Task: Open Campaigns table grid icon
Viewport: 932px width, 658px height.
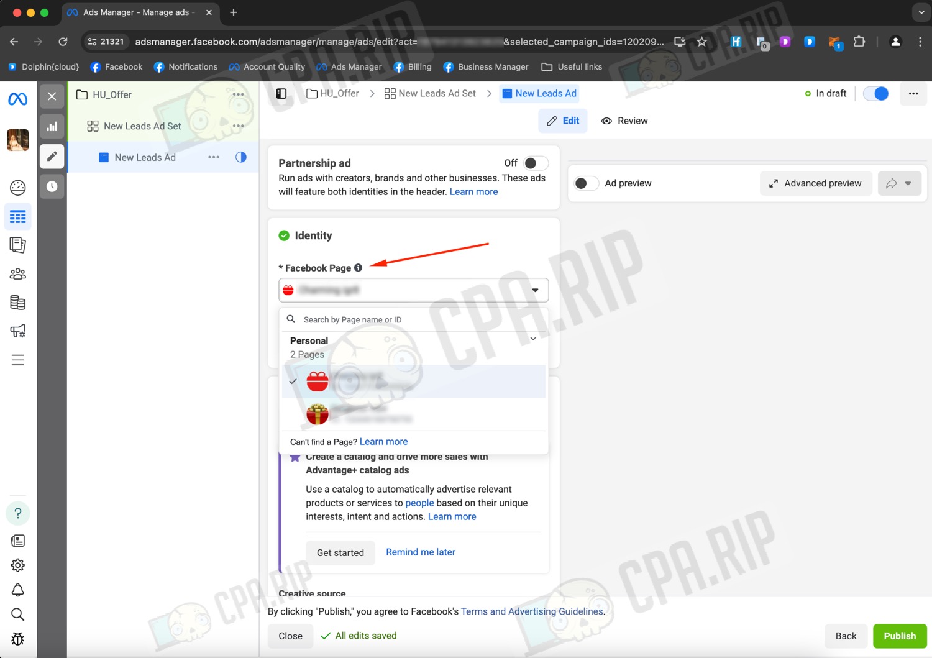Action: click(17, 217)
